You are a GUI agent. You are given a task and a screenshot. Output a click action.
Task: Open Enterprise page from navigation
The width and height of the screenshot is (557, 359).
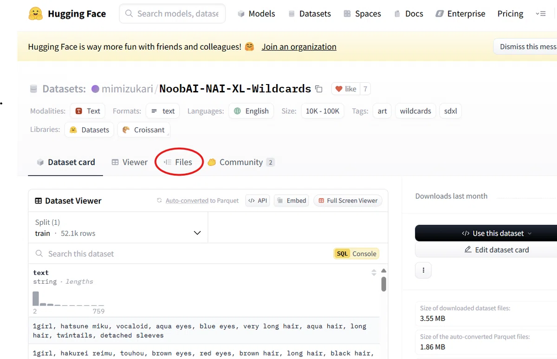pos(460,14)
